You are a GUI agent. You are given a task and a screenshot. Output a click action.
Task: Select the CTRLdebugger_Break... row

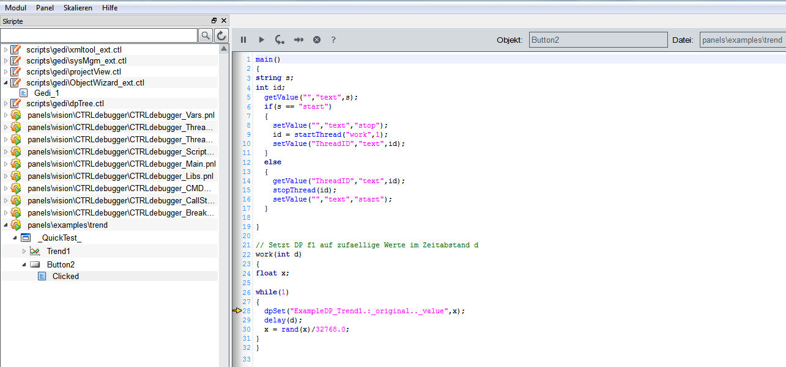[109, 213]
